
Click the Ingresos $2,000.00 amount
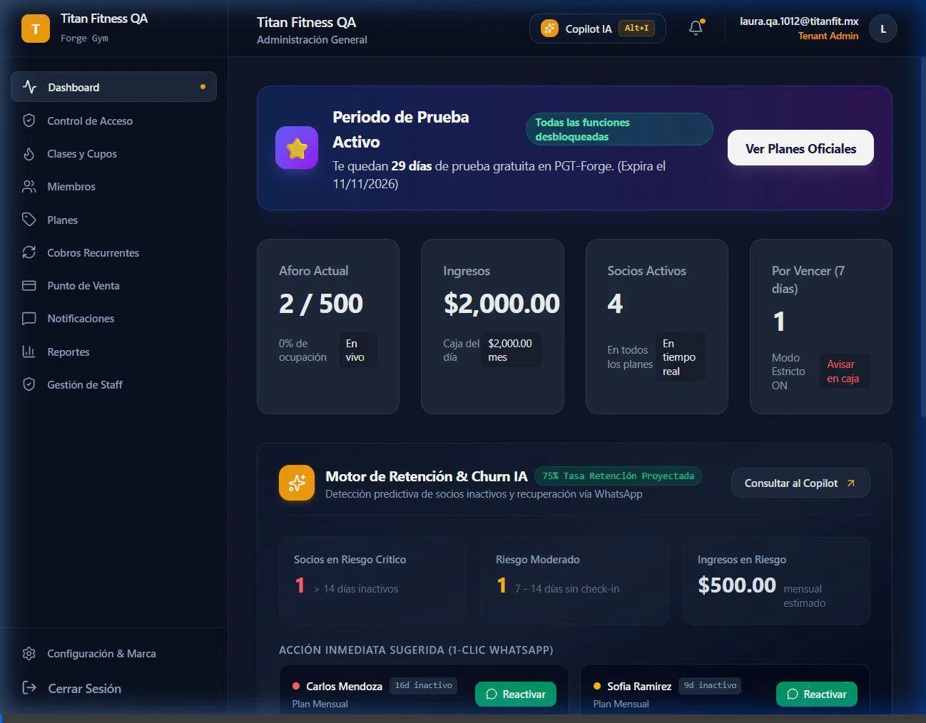coord(502,304)
